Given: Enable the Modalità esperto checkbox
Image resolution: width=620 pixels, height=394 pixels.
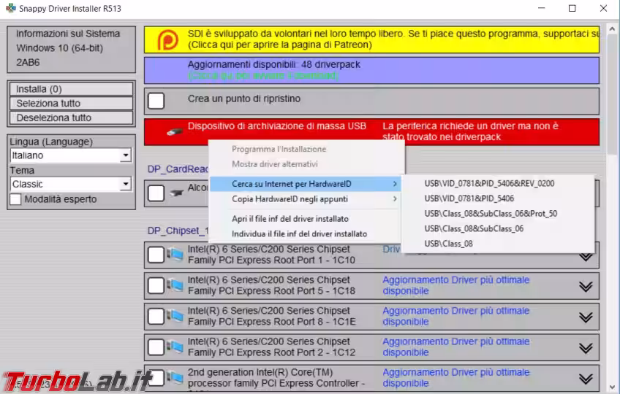Looking at the screenshot, I should coord(15,199).
